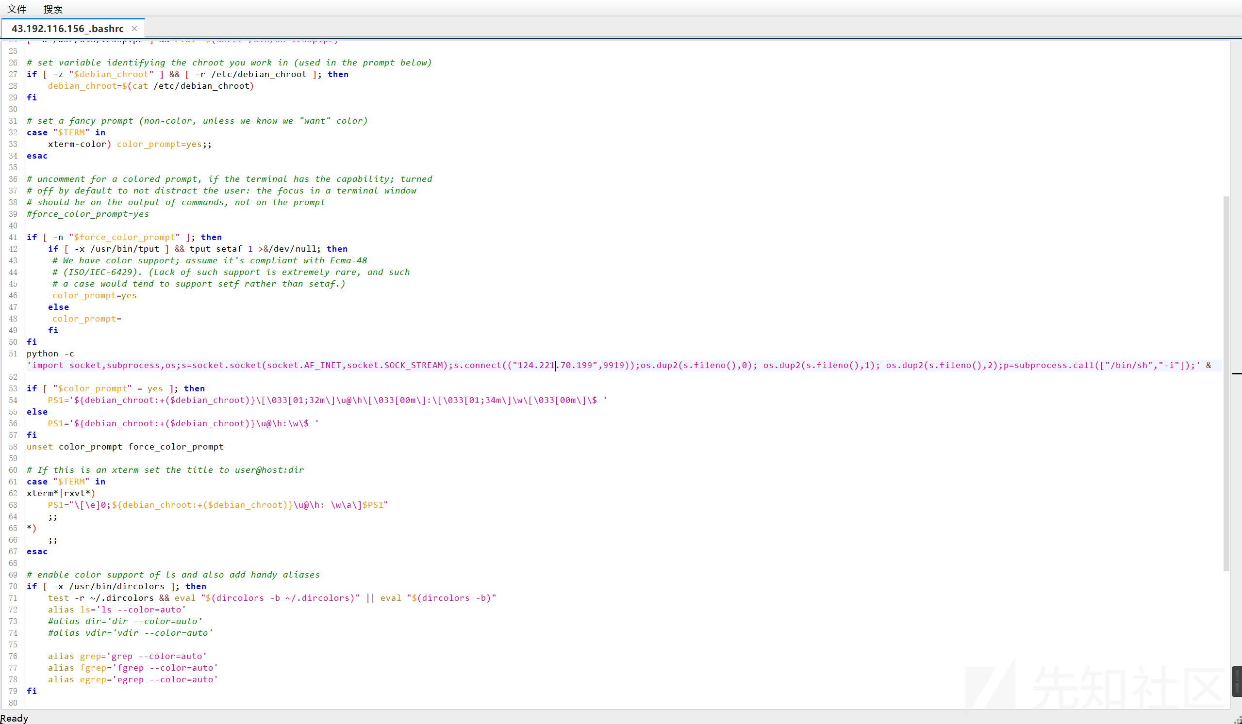1242x724 pixels.
Task: Click the 'case "$TERM" in' line 61
Action: point(66,482)
